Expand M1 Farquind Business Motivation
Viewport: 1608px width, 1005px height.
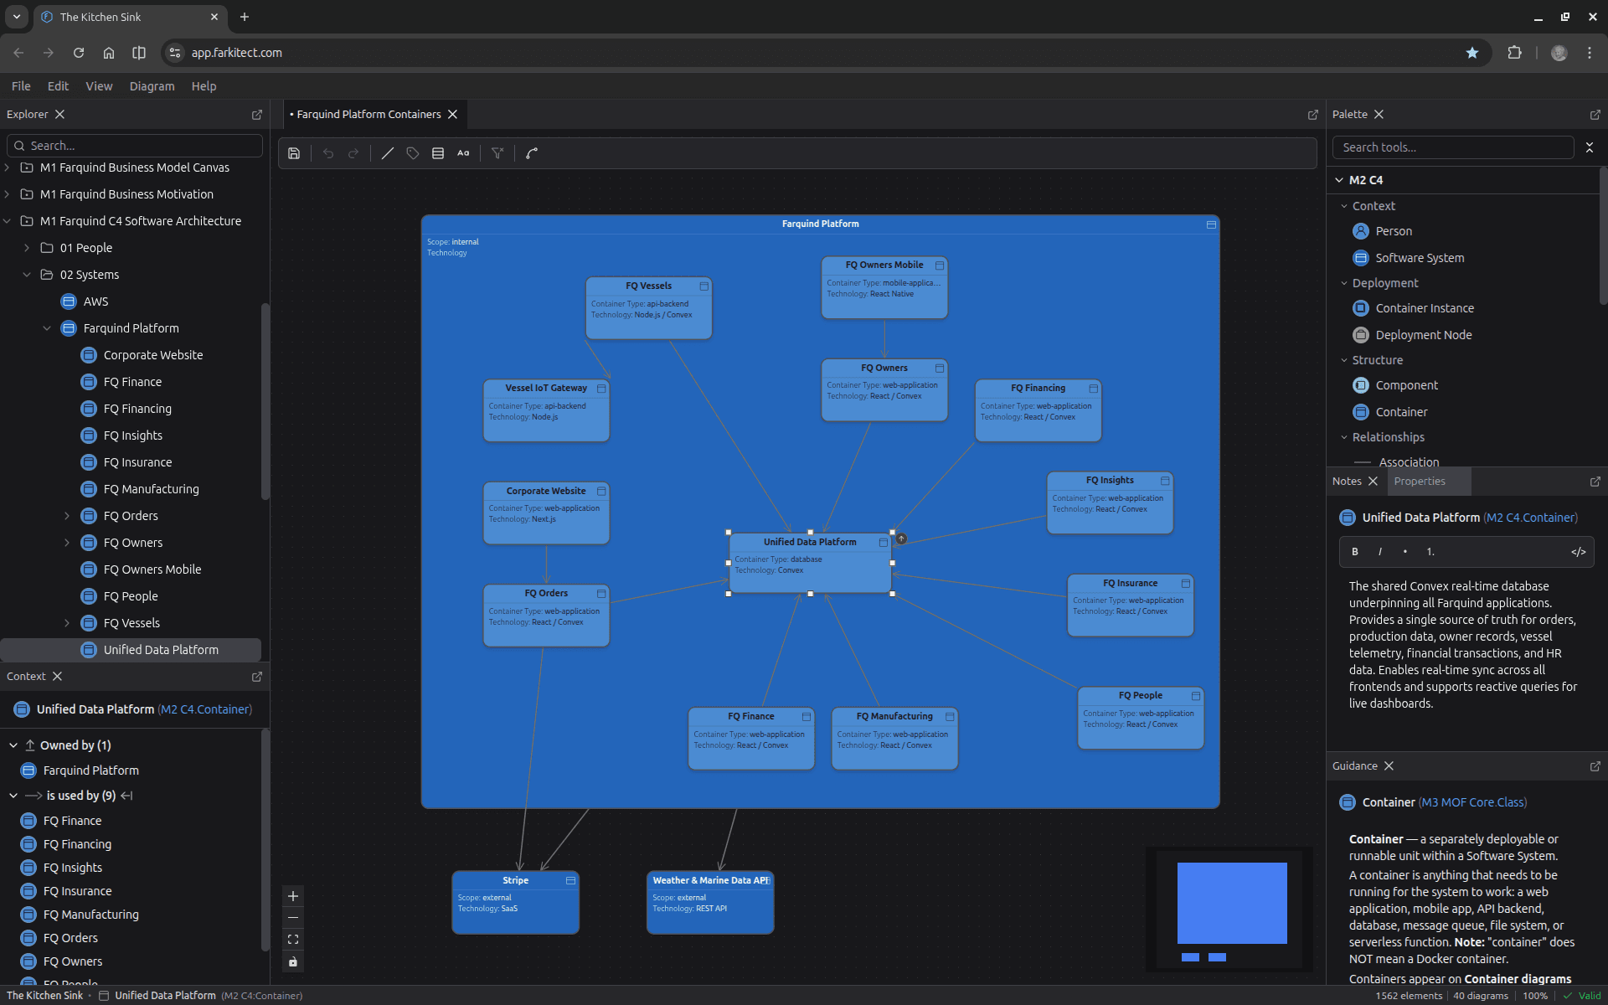[8, 195]
